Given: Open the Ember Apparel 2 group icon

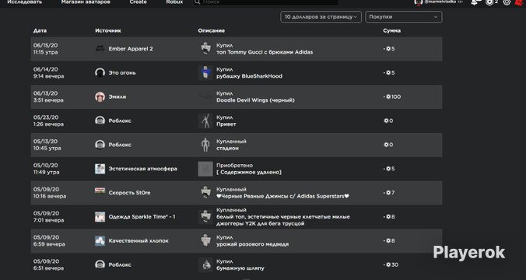Looking at the screenshot, I should 100,49.
